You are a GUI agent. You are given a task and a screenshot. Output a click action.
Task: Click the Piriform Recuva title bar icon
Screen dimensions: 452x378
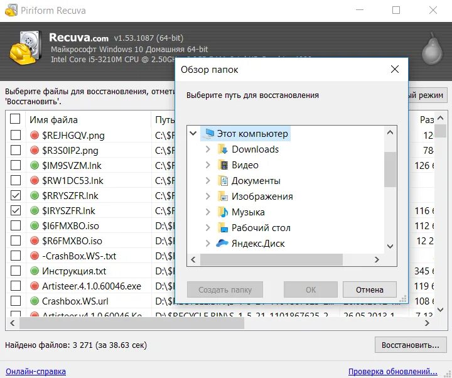click(x=11, y=11)
